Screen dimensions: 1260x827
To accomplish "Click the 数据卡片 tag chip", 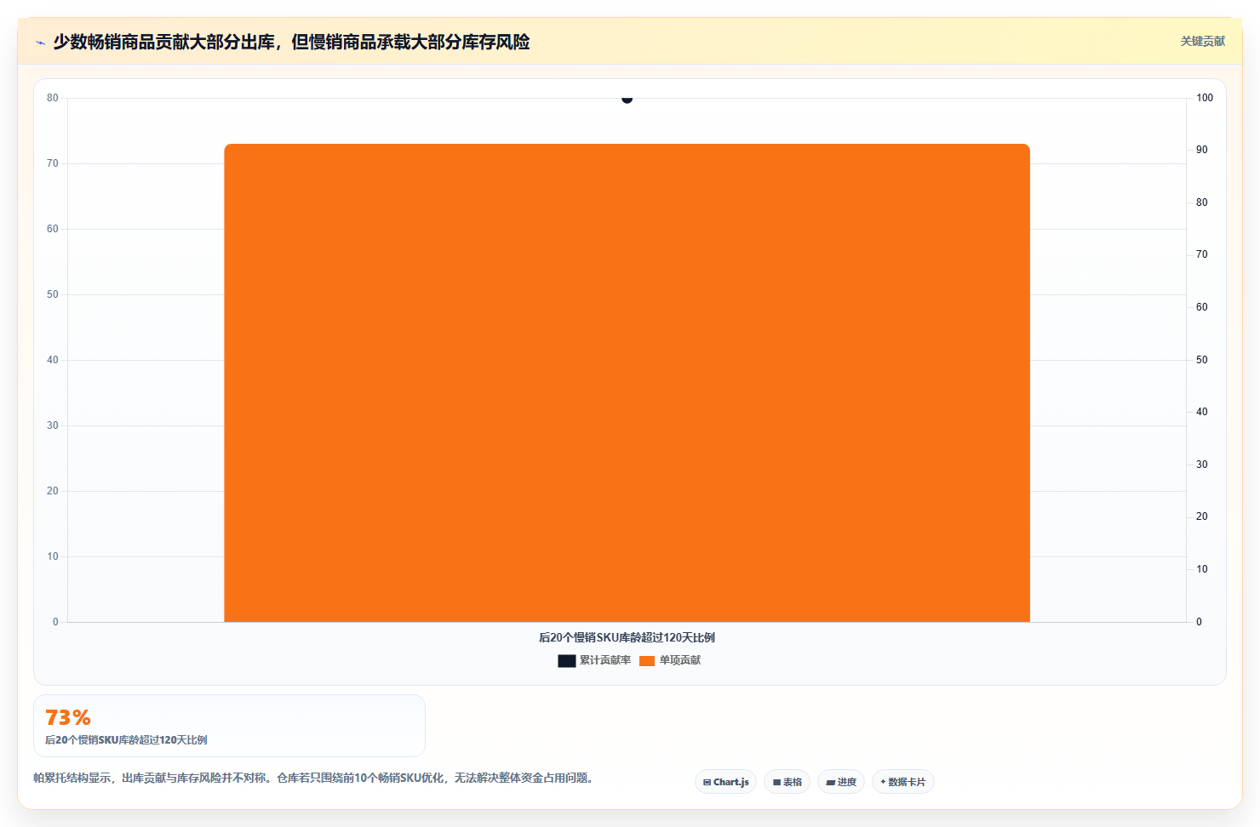I will click(x=902, y=782).
